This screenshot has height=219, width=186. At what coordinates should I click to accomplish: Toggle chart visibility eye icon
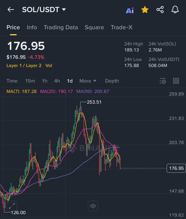pos(93,206)
